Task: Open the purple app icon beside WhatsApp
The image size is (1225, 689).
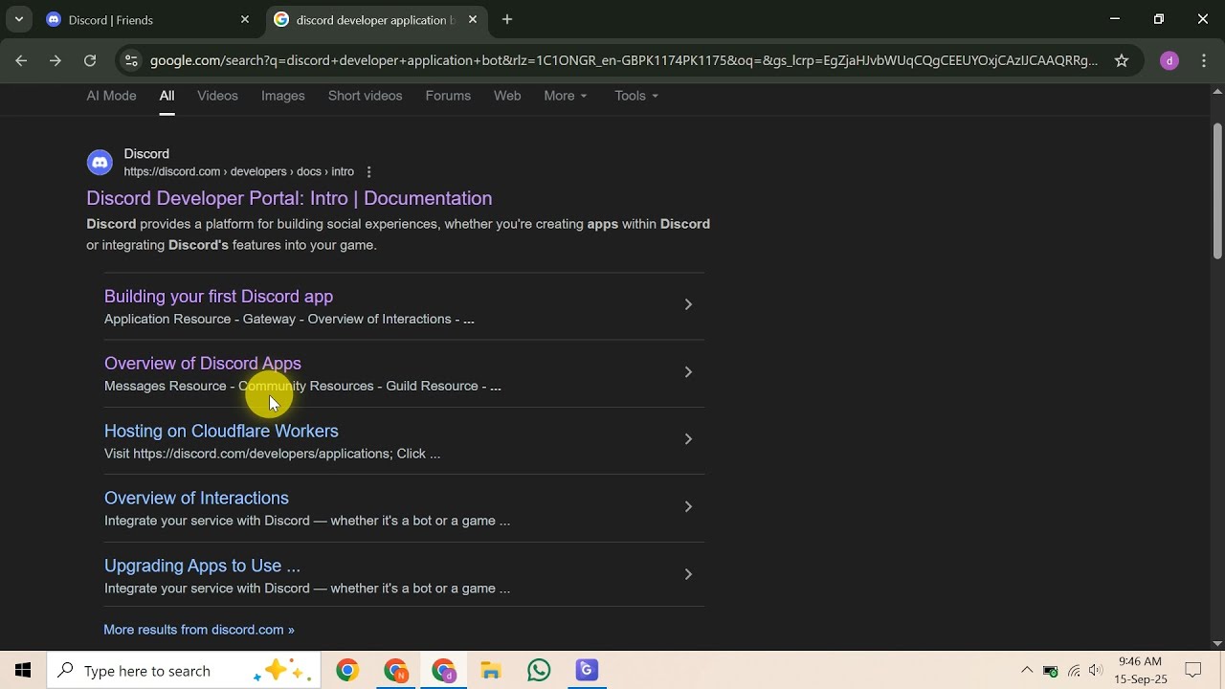Action: (x=587, y=671)
